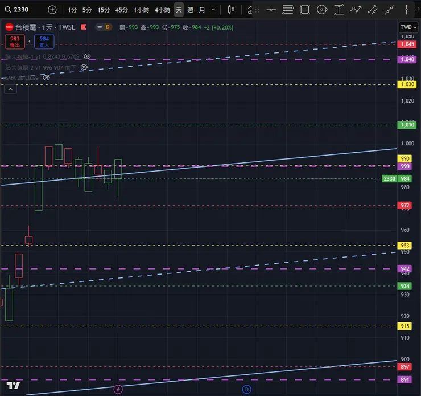Click the 1,030 yellow price label
This screenshot has height=396, width=421.
tap(407, 84)
